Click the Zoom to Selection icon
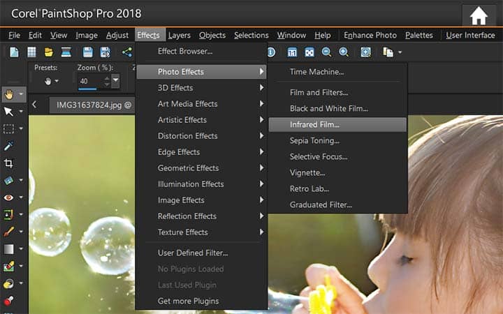 [x=365, y=52]
